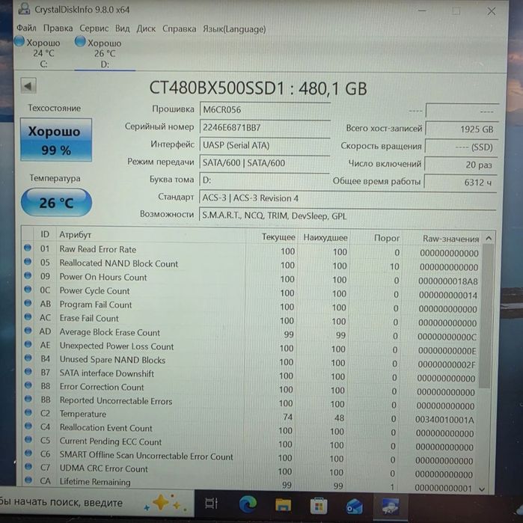
Task: Click the volume letter field D:
Action: (264, 180)
